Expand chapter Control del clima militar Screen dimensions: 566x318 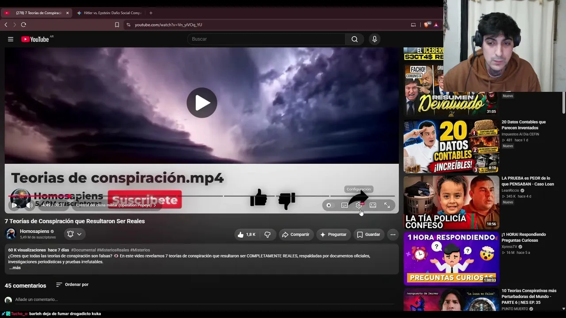(116, 205)
